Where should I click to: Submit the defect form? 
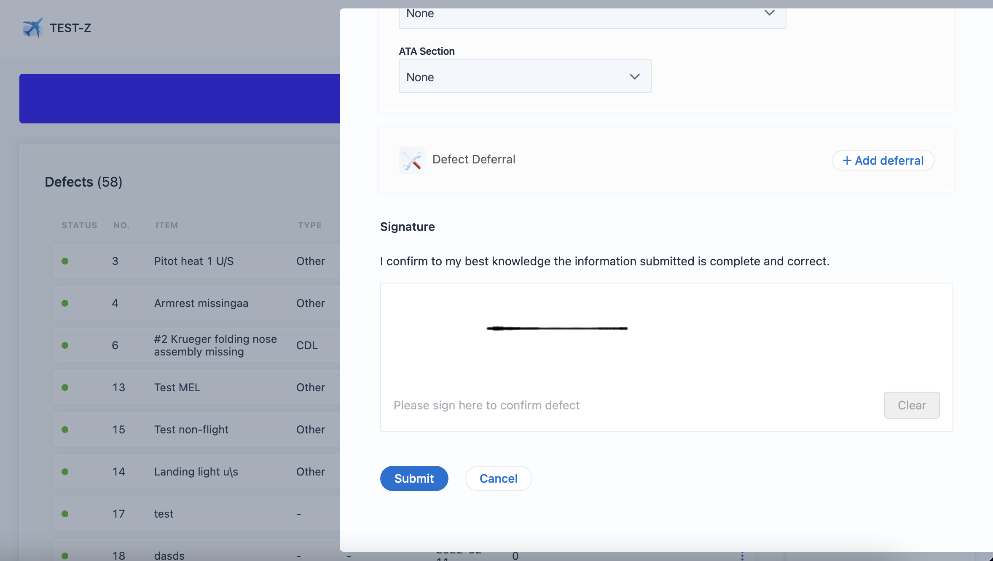[414, 478]
